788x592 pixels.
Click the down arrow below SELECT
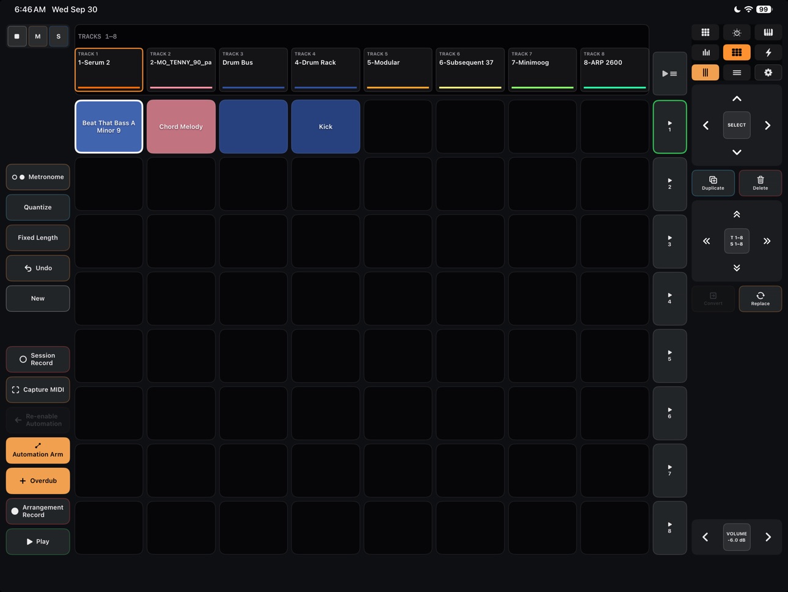tap(737, 152)
